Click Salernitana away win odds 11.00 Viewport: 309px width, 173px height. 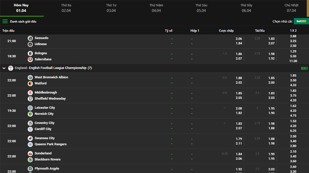[x=293, y=61]
